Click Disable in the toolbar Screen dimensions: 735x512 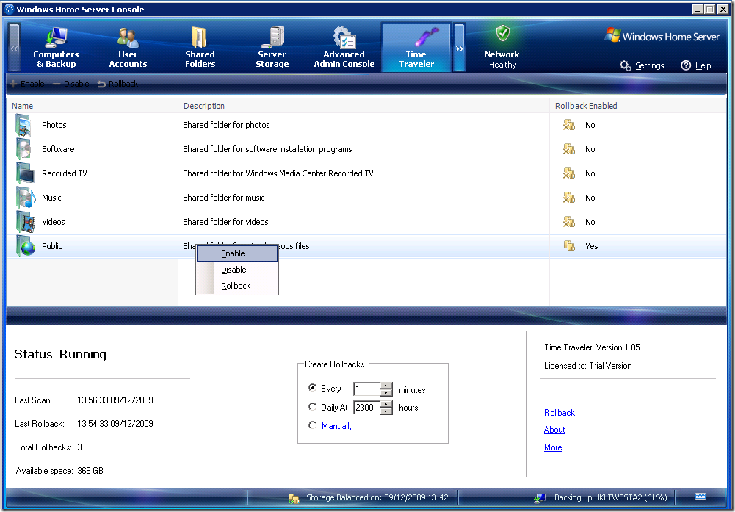point(70,84)
